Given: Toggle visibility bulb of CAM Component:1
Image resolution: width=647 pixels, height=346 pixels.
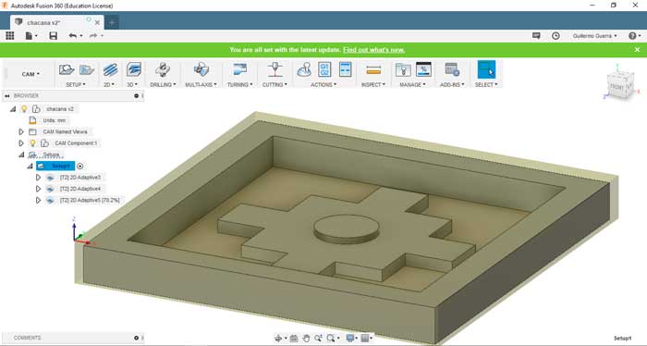Looking at the screenshot, I should (32, 143).
